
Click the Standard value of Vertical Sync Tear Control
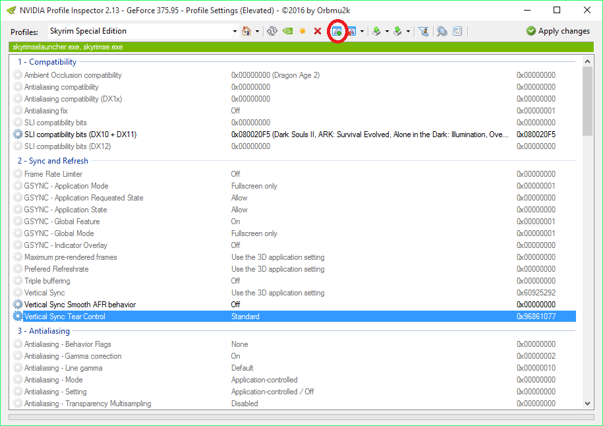click(245, 317)
